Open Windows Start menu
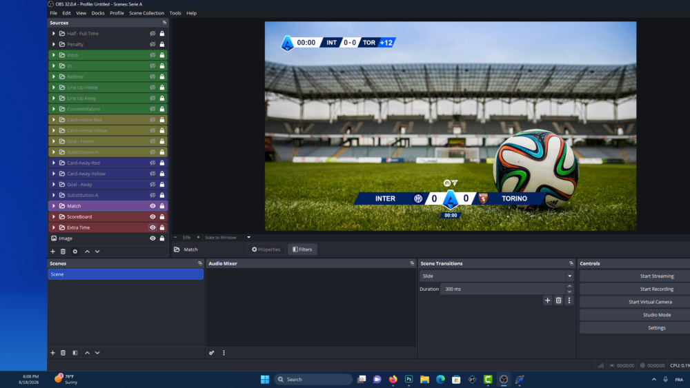Screen dimensions: 690x388 click(265, 379)
